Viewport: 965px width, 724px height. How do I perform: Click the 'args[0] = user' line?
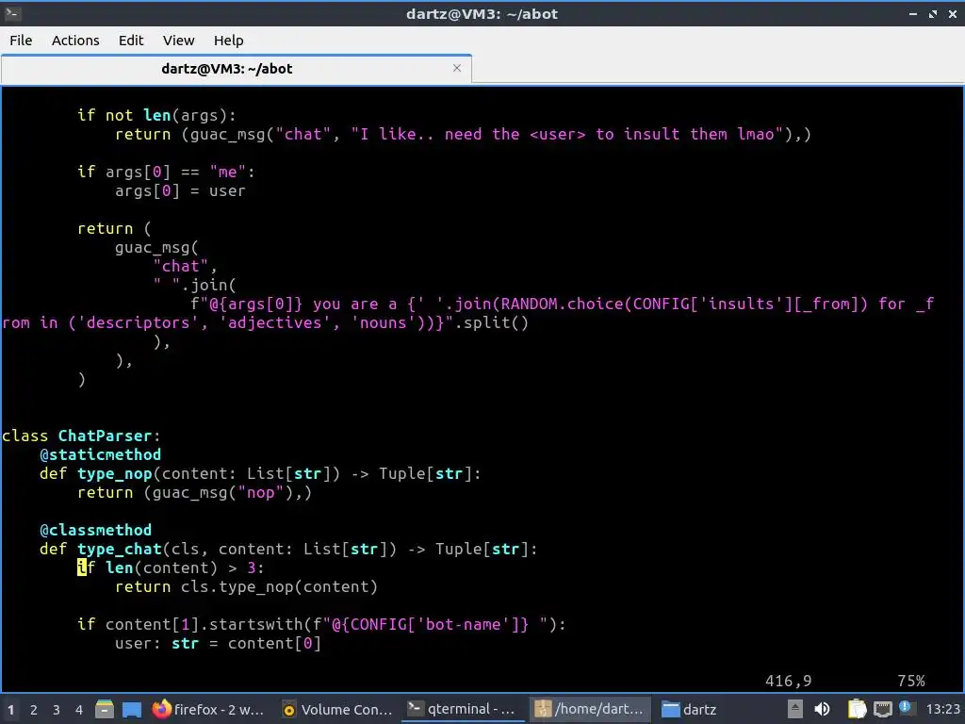pyautogui.click(x=180, y=190)
